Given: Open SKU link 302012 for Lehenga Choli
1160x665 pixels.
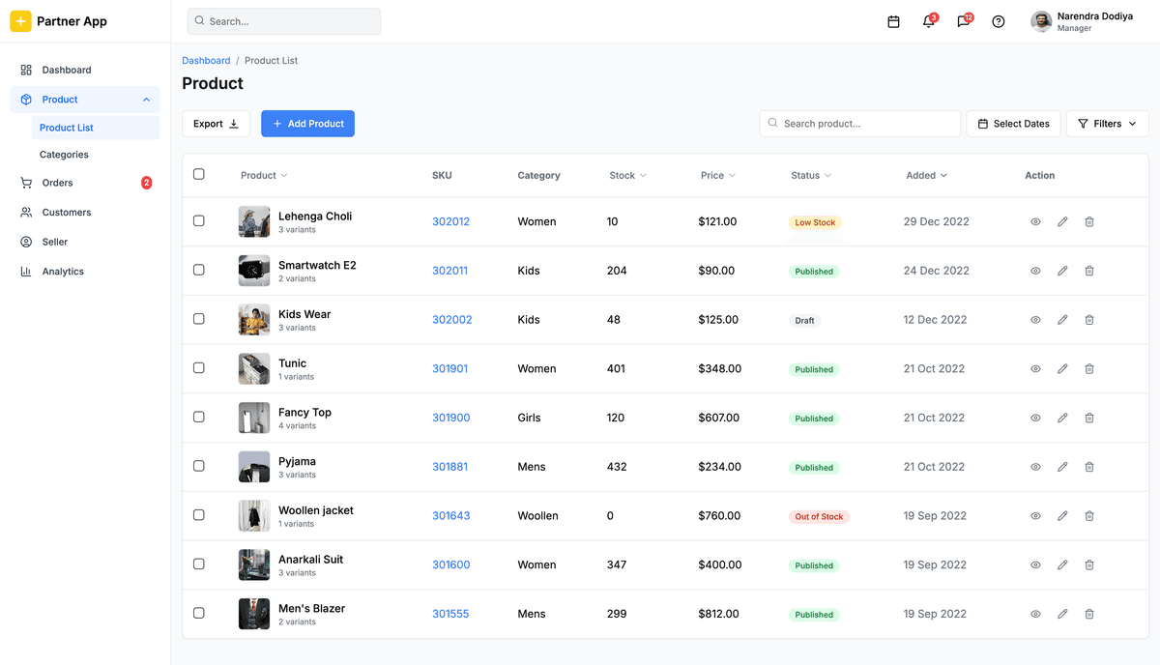Looking at the screenshot, I should tap(450, 221).
